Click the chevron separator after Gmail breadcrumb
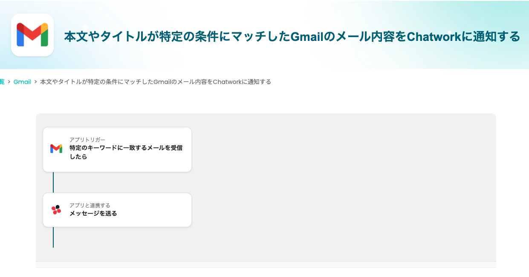 pos(36,82)
